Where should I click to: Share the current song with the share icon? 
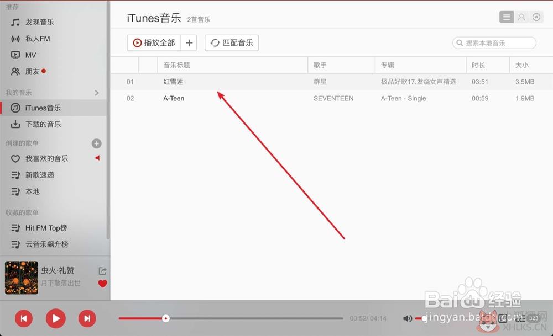[x=102, y=270]
